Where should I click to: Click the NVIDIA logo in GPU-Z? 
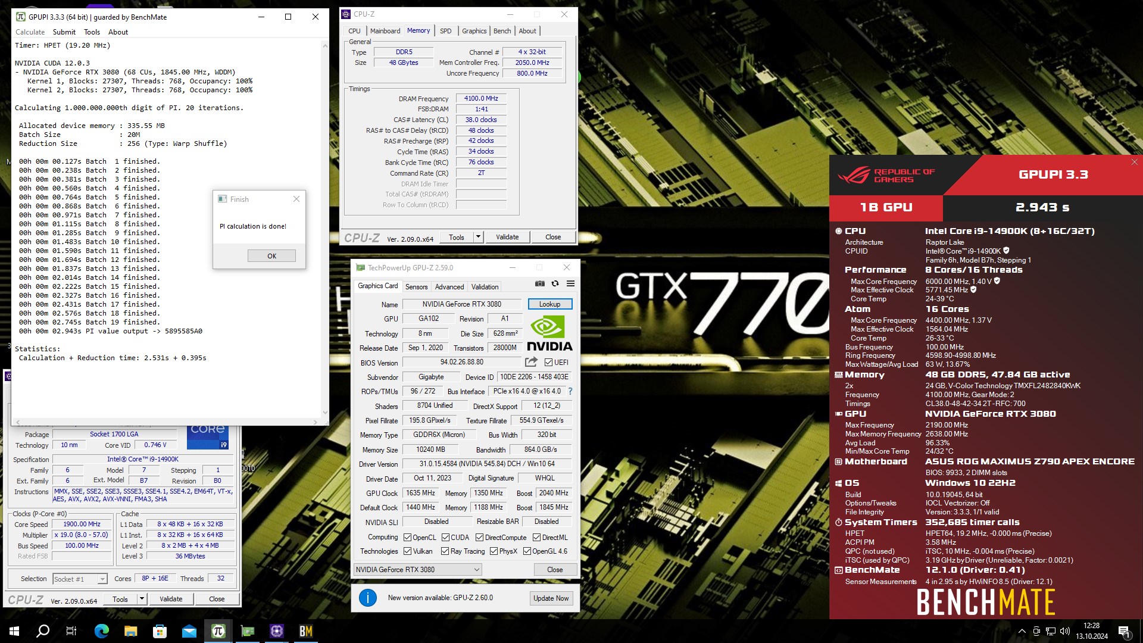pos(549,333)
